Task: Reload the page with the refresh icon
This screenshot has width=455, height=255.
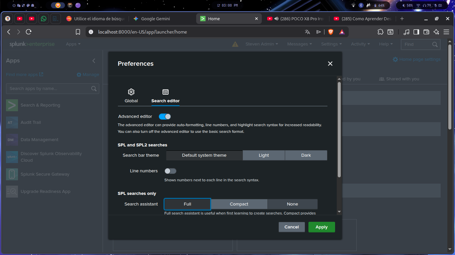Action: click(x=29, y=32)
